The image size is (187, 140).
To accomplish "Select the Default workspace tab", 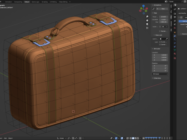I will click(x=27, y=2).
